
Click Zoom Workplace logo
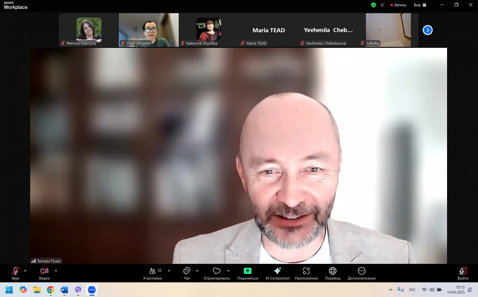click(15, 5)
